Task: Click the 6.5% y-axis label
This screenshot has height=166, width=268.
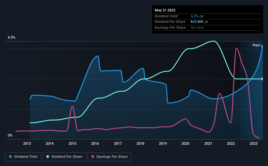Action: pyautogui.click(x=11, y=37)
